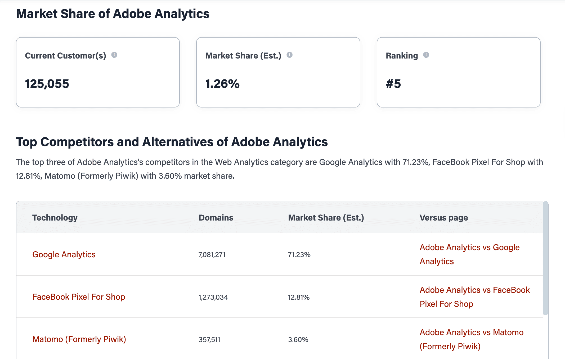This screenshot has height=359, width=565.
Task: Click the Technology column header
Action: [x=55, y=218]
